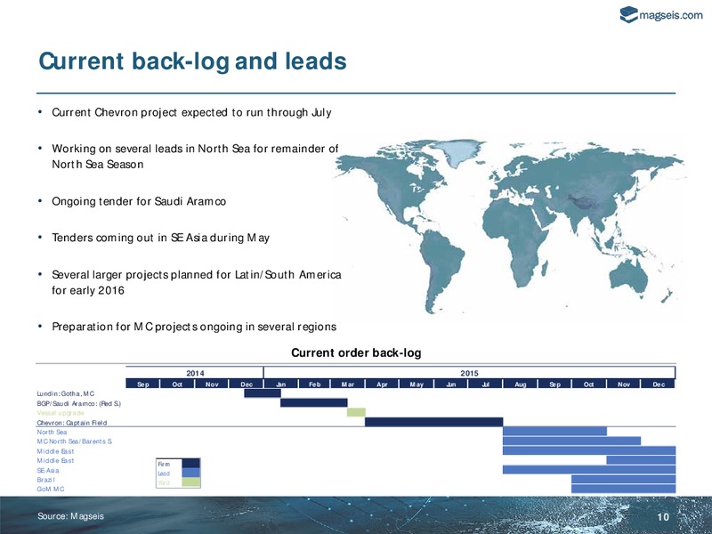Screen dimensions: 712x534
Task: Click the magseis.com logo
Action: 661,15
